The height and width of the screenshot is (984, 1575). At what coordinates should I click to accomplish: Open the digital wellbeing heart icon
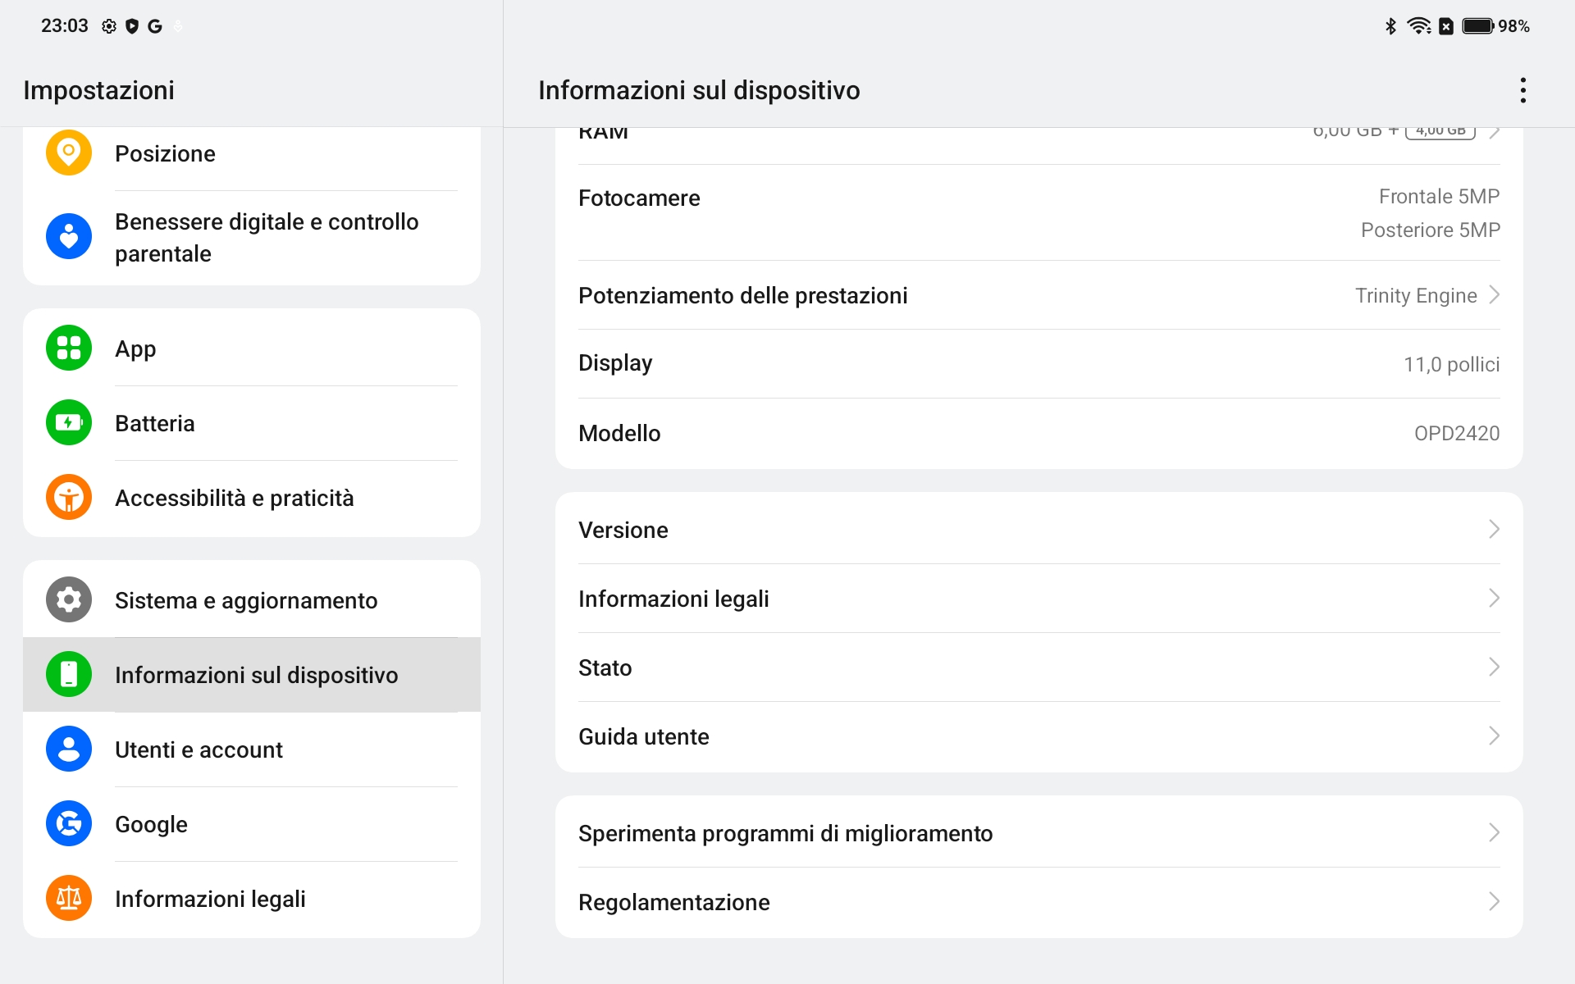[69, 236]
